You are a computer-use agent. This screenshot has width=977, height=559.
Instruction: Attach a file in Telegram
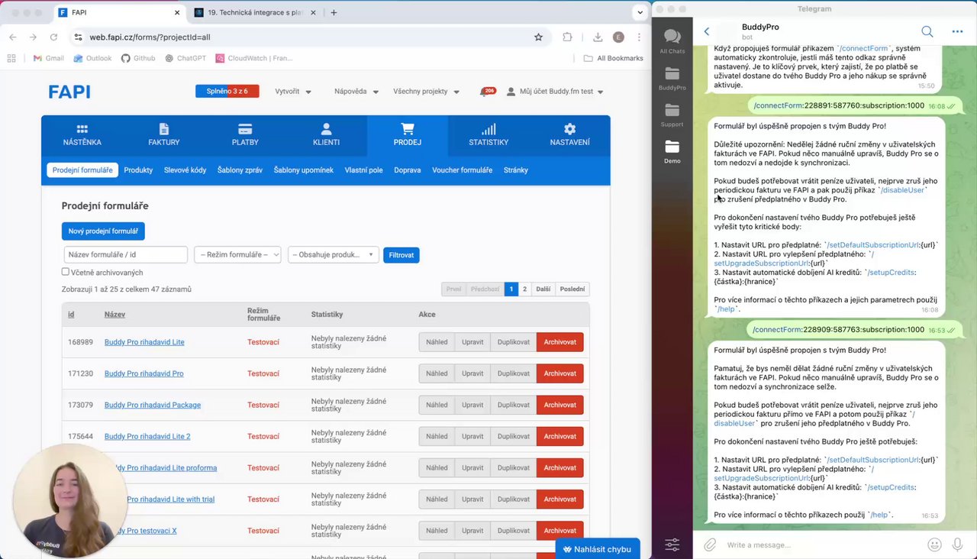(710, 544)
